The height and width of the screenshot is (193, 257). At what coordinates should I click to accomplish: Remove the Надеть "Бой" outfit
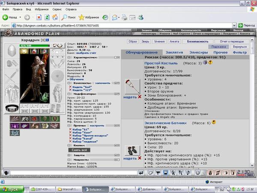tap(70, 87)
